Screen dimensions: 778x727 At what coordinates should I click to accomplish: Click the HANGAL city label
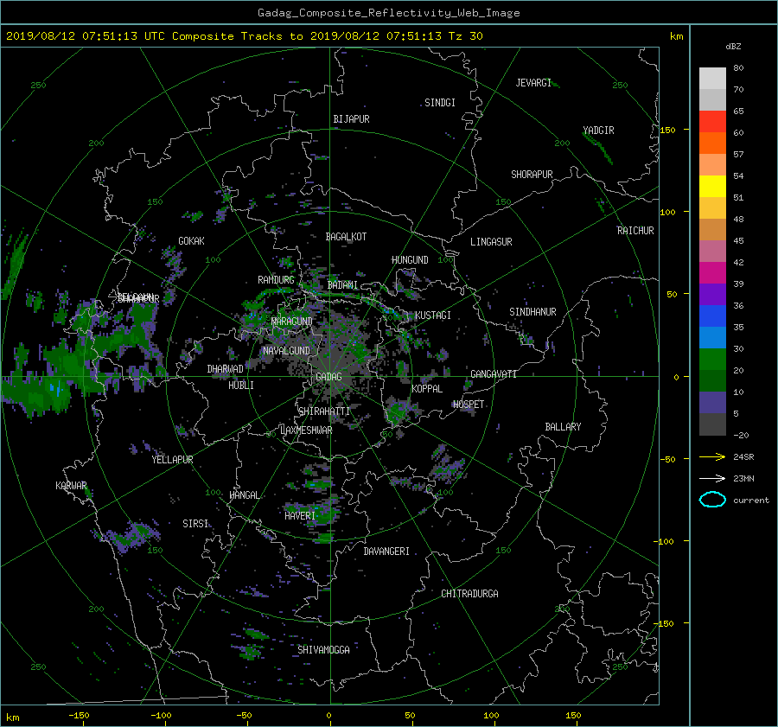pos(244,495)
